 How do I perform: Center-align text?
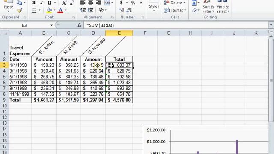coord(91,3)
